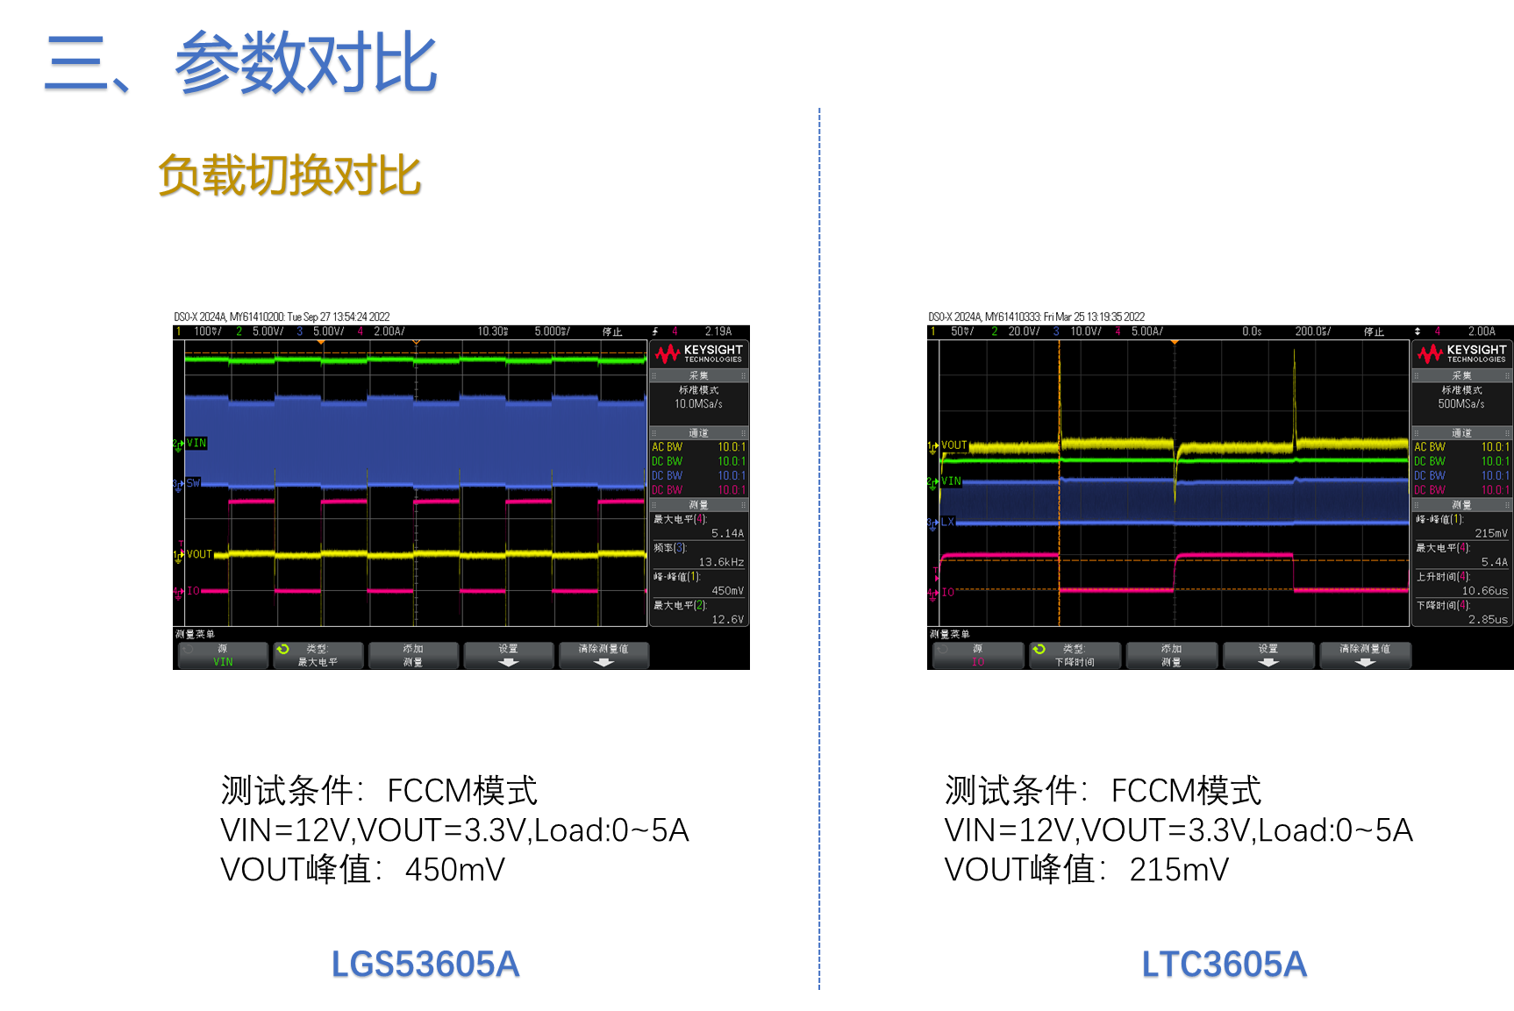
Task: Click Keysight logo in right oscilloscope
Action: (x=1462, y=353)
